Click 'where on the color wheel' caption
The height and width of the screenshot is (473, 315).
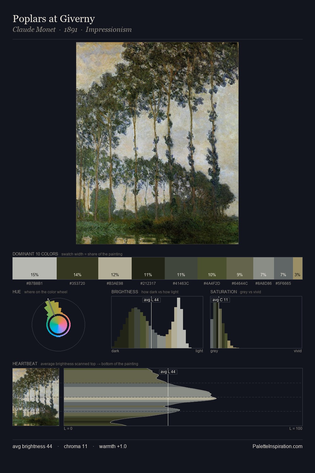click(x=46, y=292)
